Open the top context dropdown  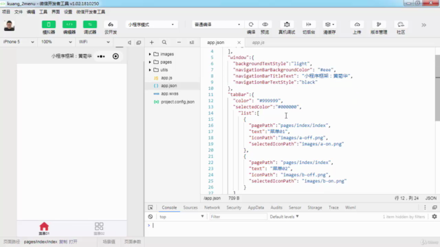(x=181, y=217)
